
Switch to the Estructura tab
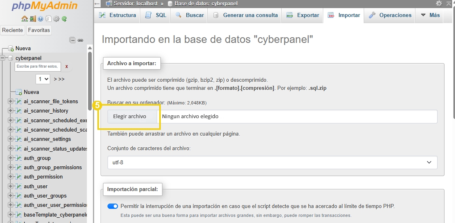tap(117, 15)
